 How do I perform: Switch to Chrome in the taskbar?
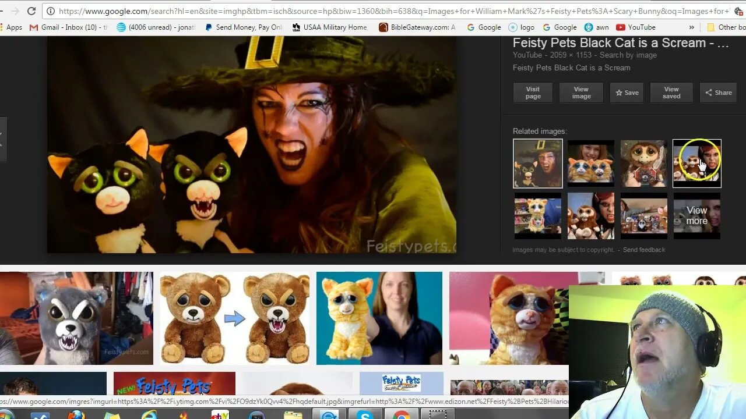pos(402,415)
